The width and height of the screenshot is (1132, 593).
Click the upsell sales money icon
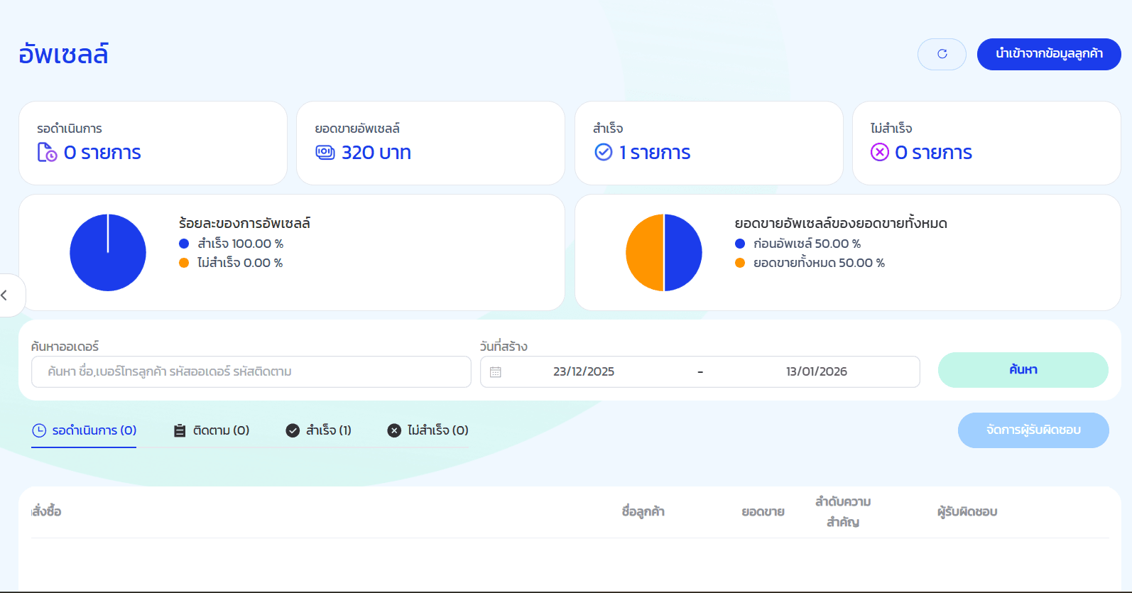325,153
